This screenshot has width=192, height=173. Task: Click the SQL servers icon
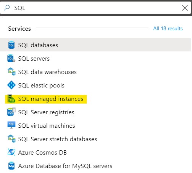pos(11,58)
